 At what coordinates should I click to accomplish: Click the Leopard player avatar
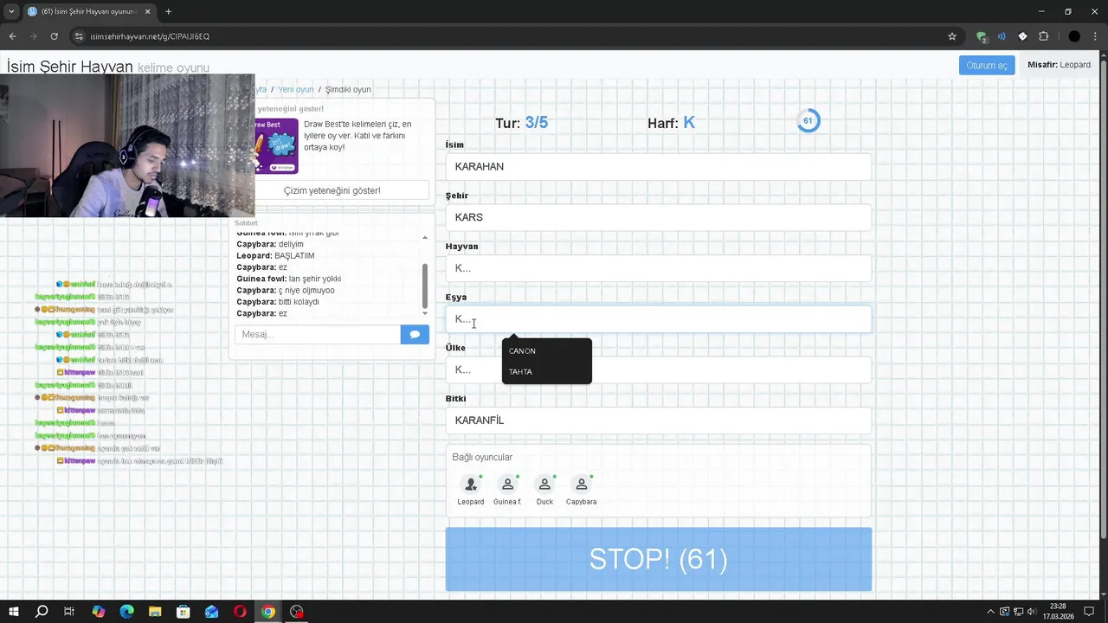click(471, 485)
